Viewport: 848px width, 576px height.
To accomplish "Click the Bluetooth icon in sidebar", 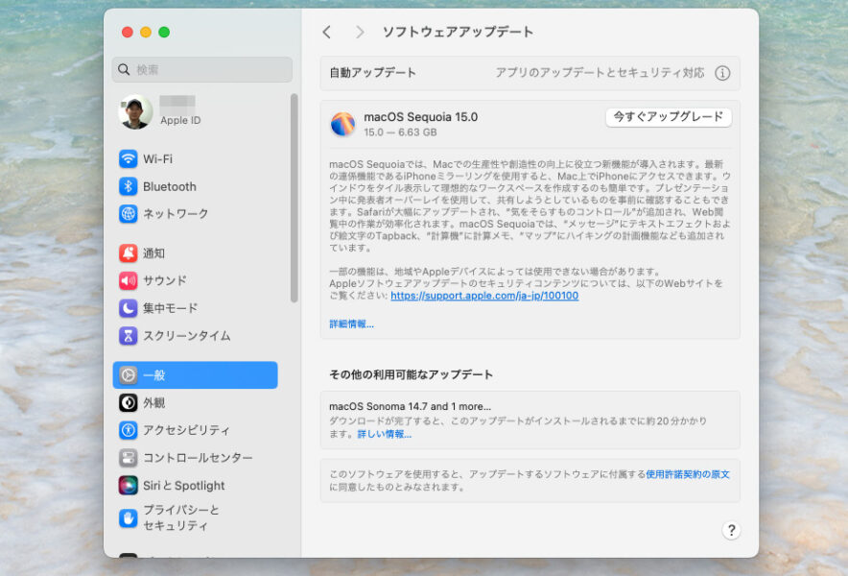I will 129,186.
